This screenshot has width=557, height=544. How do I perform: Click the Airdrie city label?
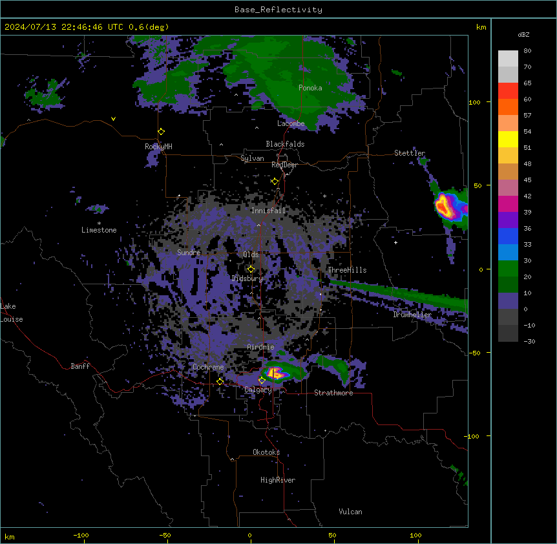pos(260,347)
